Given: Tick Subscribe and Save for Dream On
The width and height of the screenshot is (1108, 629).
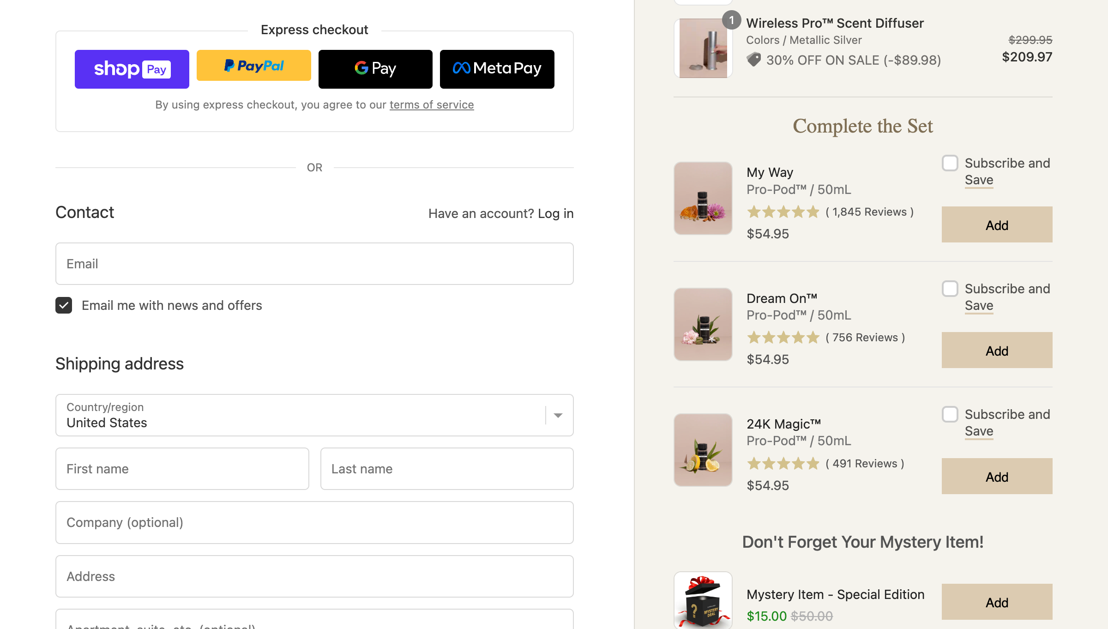Looking at the screenshot, I should click(950, 289).
